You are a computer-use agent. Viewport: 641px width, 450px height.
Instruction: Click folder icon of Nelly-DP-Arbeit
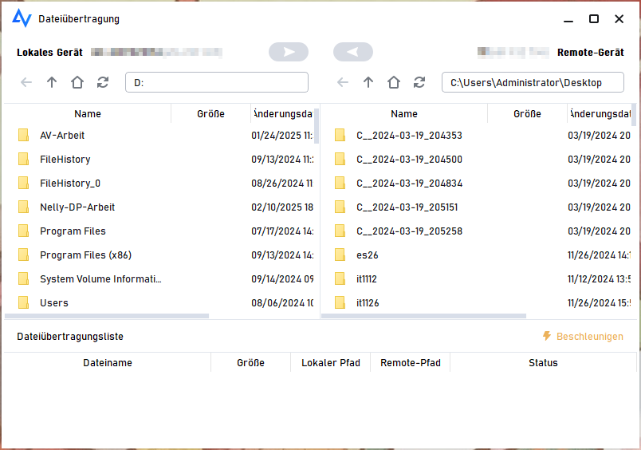coord(23,207)
